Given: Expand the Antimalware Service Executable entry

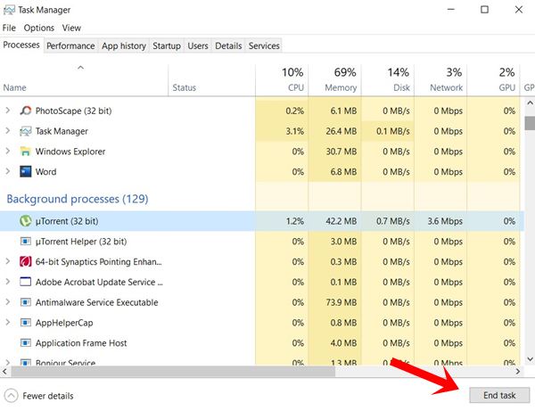Looking at the screenshot, I should pos(8,302).
